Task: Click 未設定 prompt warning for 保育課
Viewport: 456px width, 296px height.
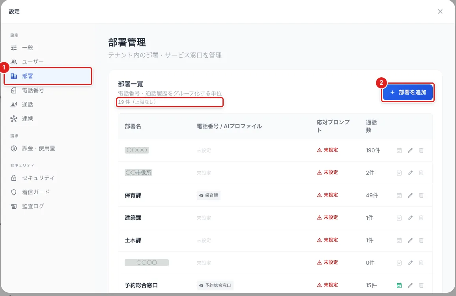Action: (327, 195)
